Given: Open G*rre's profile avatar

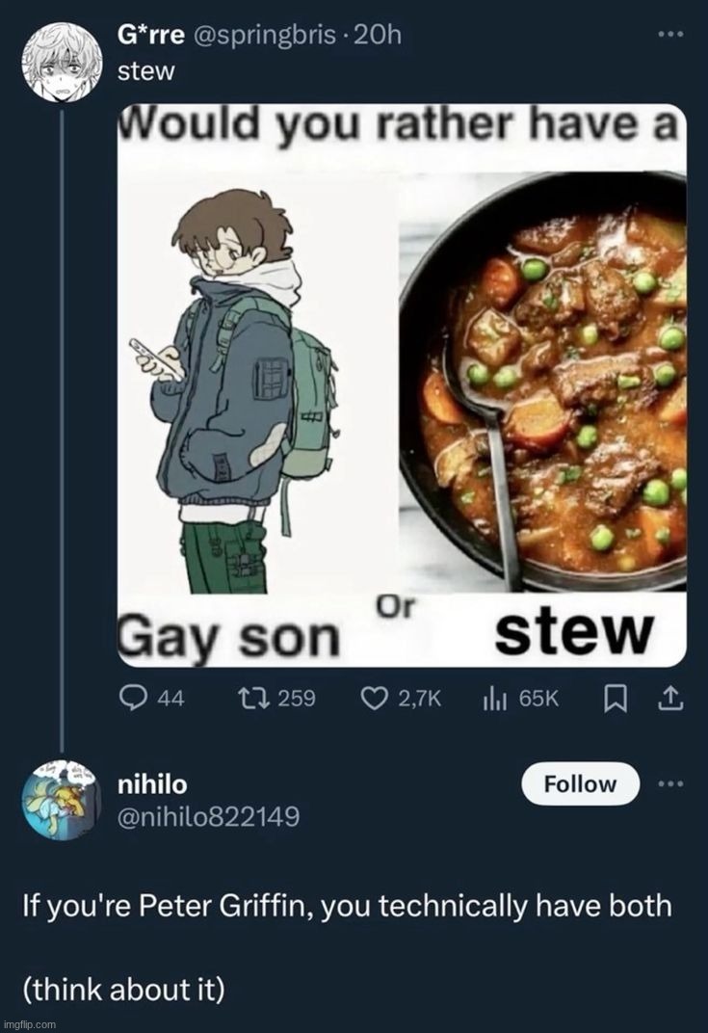Looking at the screenshot, I should (x=60, y=61).
